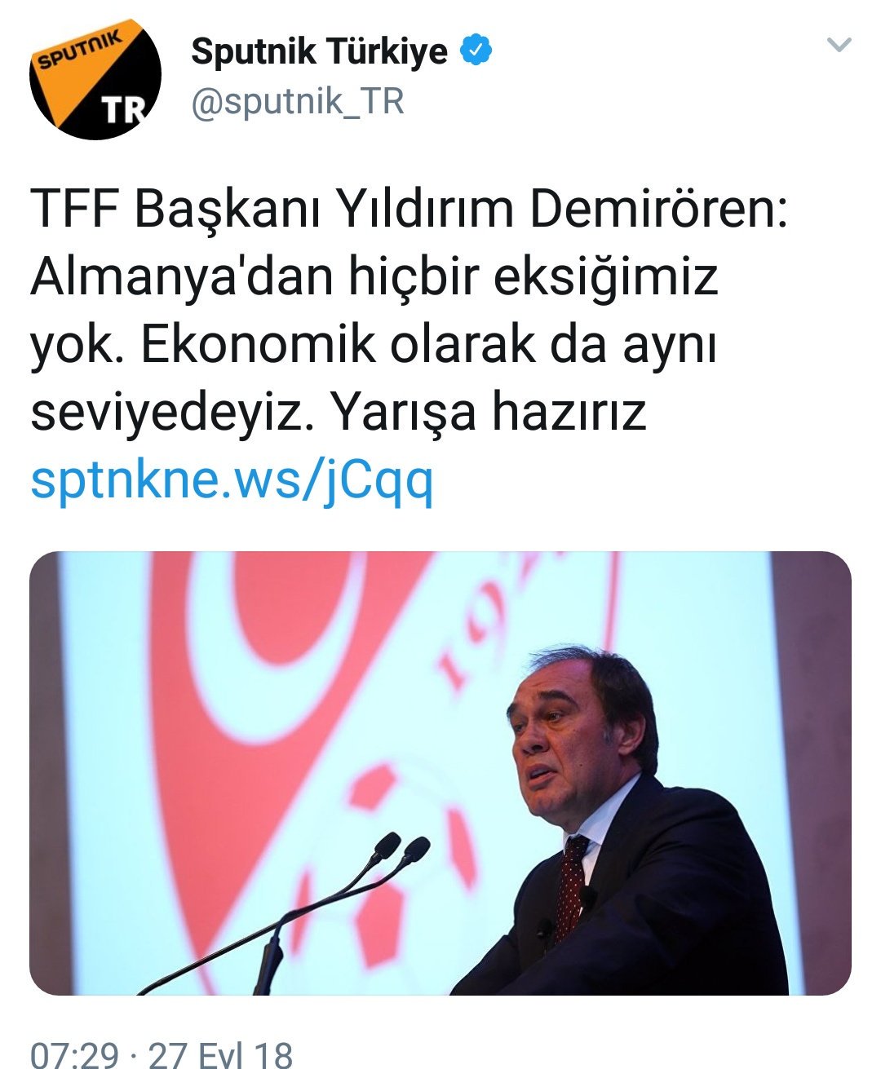This screenshot has height=1069, width=881.
Task: Click the line "Almanya'dan hiçbir eksiğimiz"
Action: pyautogui.click(x=374, y=279)
